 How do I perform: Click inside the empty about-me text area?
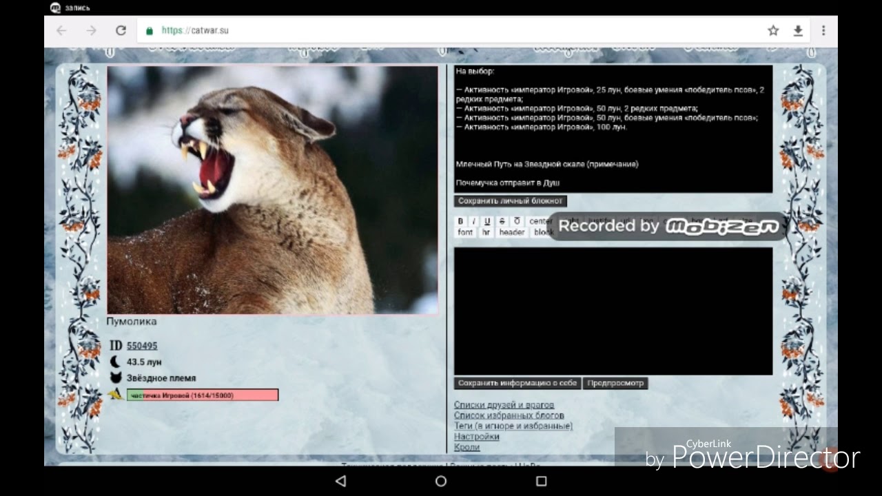[613, 311]
